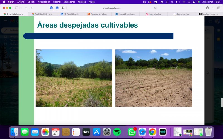Open Google Chrome in the dock
This screenshot has height=139, width=223.
pos(152,132)
